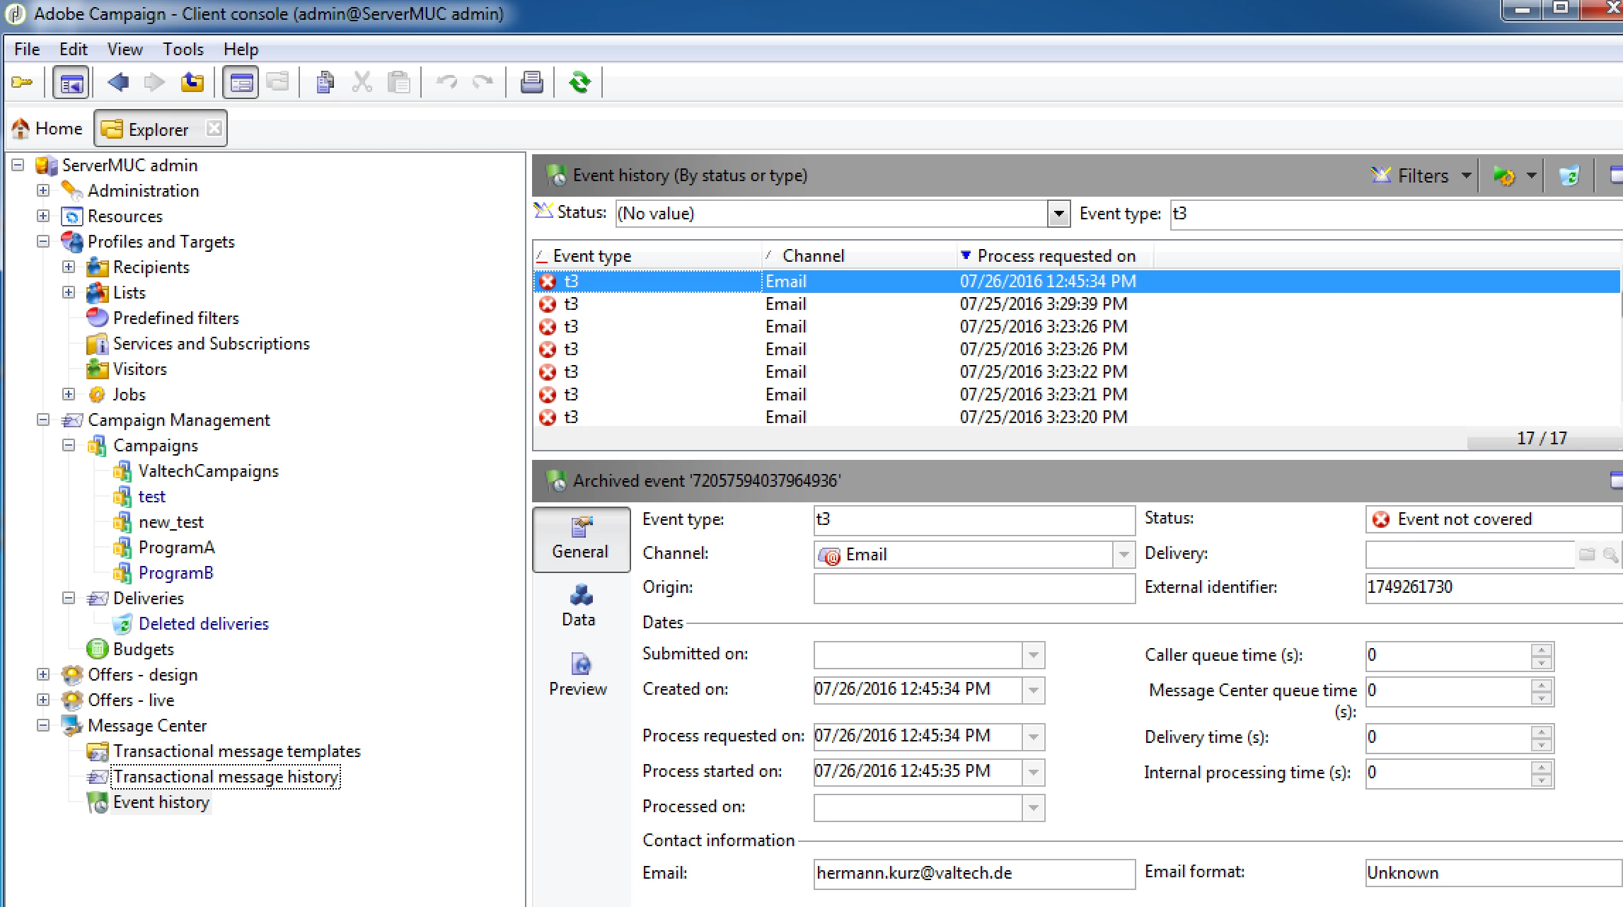Viewport: 1623px width, 907px height.
Task: Click the green Refresh toolbar icon
Action: coord(579,82)
